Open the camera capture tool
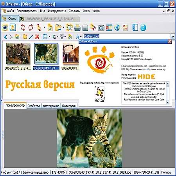The height and width of the screenshot is (176, 176). pos(101,28)
